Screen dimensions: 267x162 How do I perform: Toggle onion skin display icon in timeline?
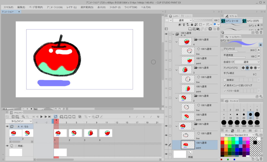[x=80, y=117]
